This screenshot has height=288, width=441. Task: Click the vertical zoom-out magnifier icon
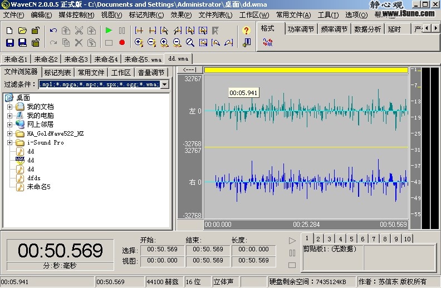point(152,43)
